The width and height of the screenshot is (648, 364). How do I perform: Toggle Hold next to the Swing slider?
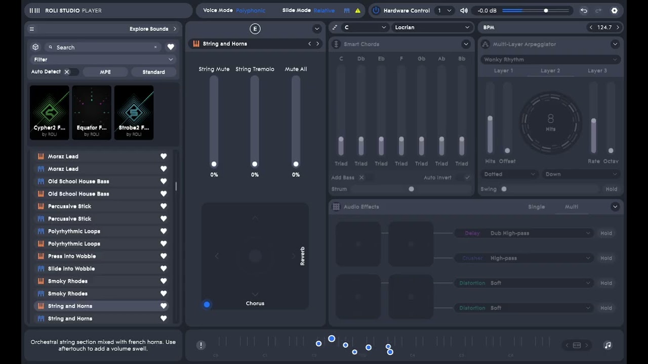(x=612, y=189)
